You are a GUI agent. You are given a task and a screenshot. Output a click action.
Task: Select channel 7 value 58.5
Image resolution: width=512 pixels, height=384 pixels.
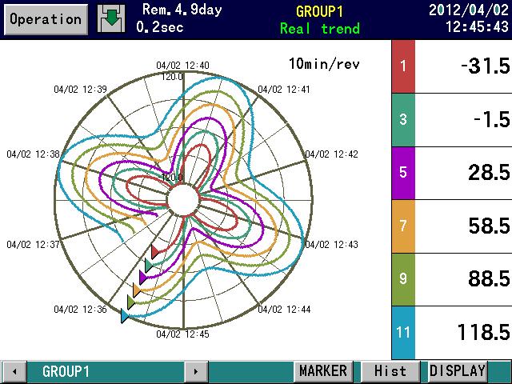tap(489, 226)
